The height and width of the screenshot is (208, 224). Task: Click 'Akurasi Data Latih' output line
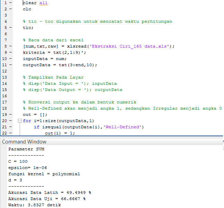[x=47, y=192]
